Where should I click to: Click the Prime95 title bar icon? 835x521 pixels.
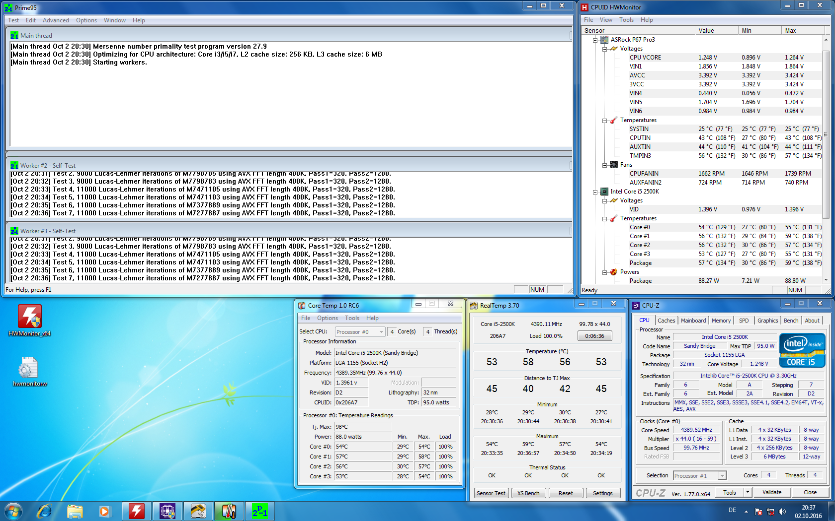tap(8, 7)
